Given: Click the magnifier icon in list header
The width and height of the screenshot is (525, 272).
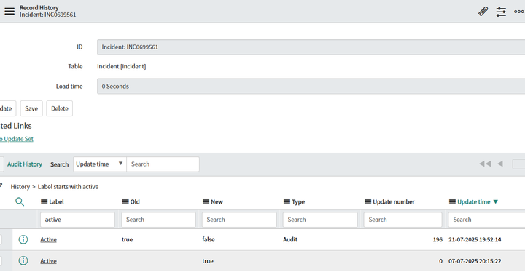Looking at the screenshot, I should click(20, 202).
